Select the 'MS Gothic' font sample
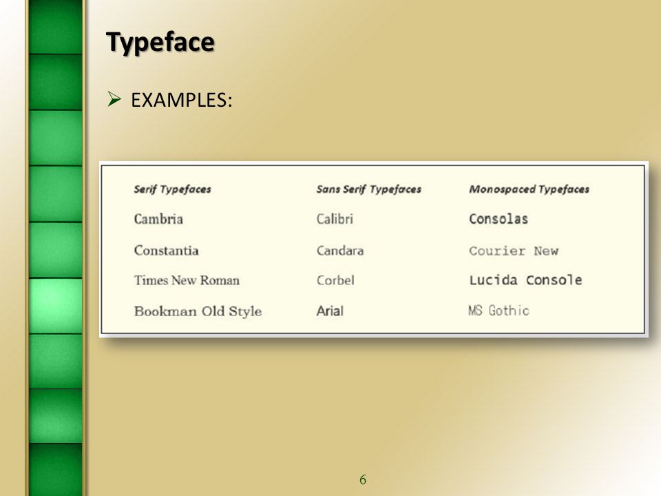The width and height of the screenshot is (661, 496). [499, 311]
